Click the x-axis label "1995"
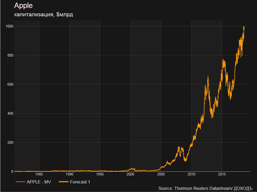The image size is (257, 192). (x=100, y=174)
